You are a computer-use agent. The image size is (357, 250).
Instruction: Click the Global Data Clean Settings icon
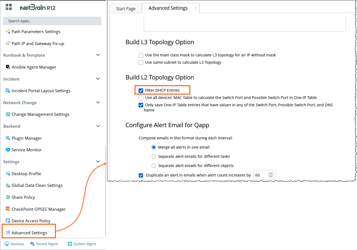tap(8, 185)
